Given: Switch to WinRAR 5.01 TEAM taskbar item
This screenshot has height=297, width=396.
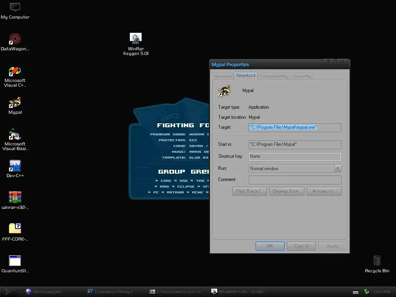Looking at the screenshot, I should click(238, 292).
